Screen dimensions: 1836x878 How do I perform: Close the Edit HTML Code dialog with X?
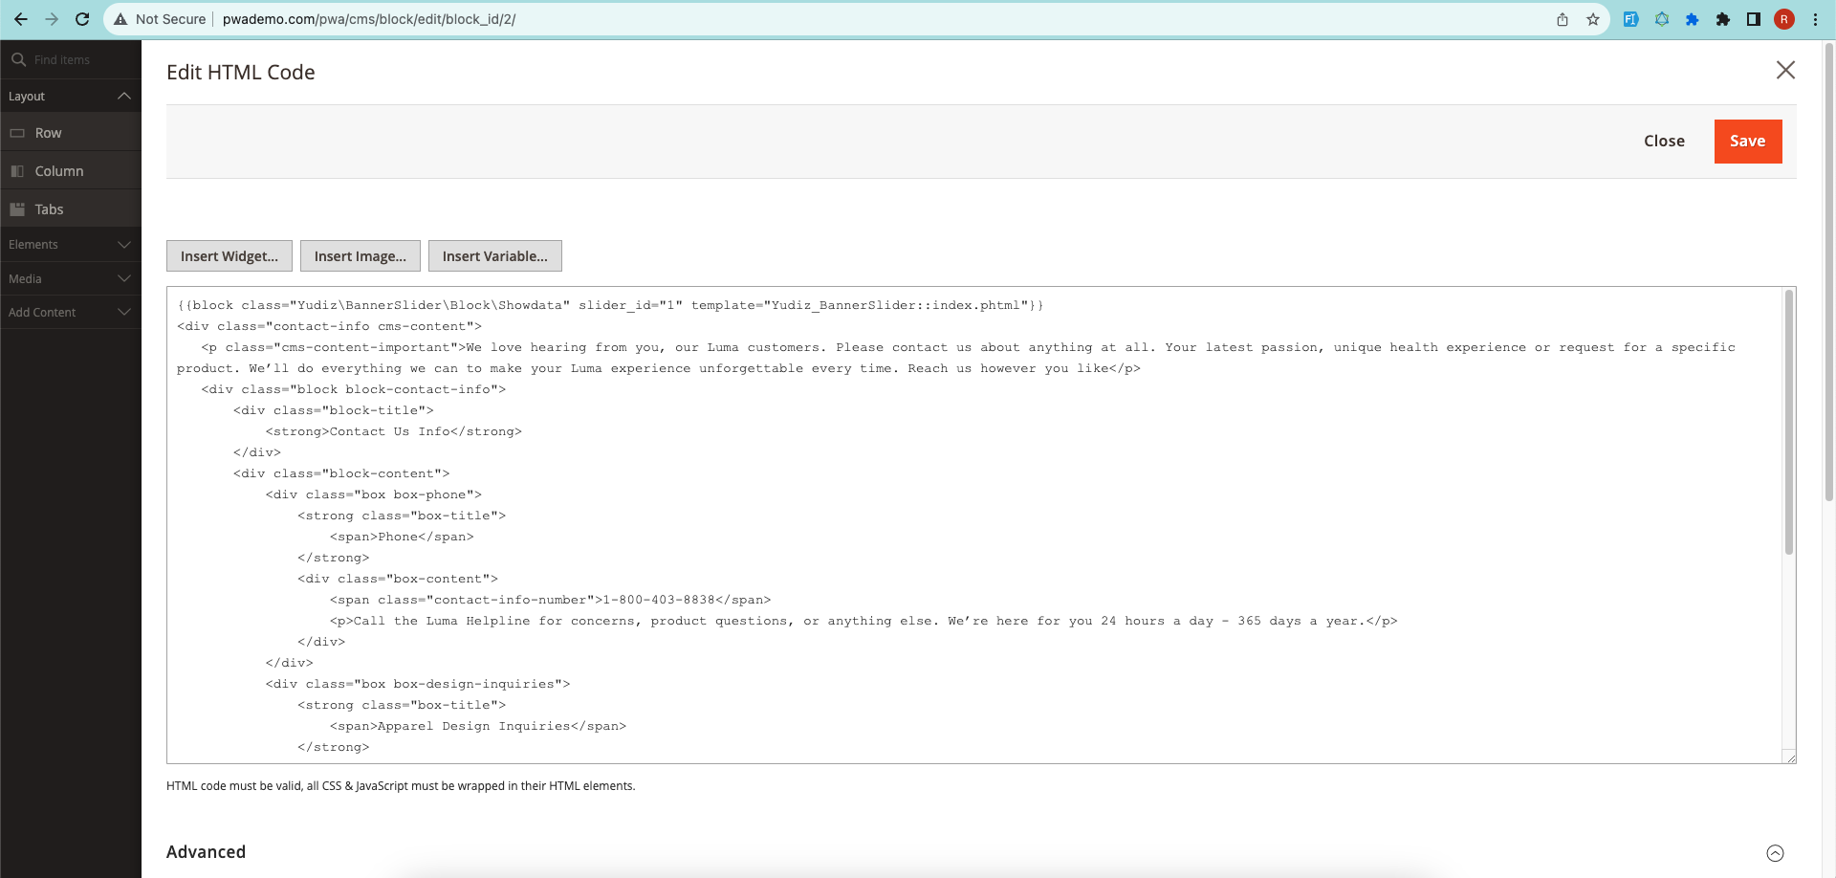tap(1785, 70)
